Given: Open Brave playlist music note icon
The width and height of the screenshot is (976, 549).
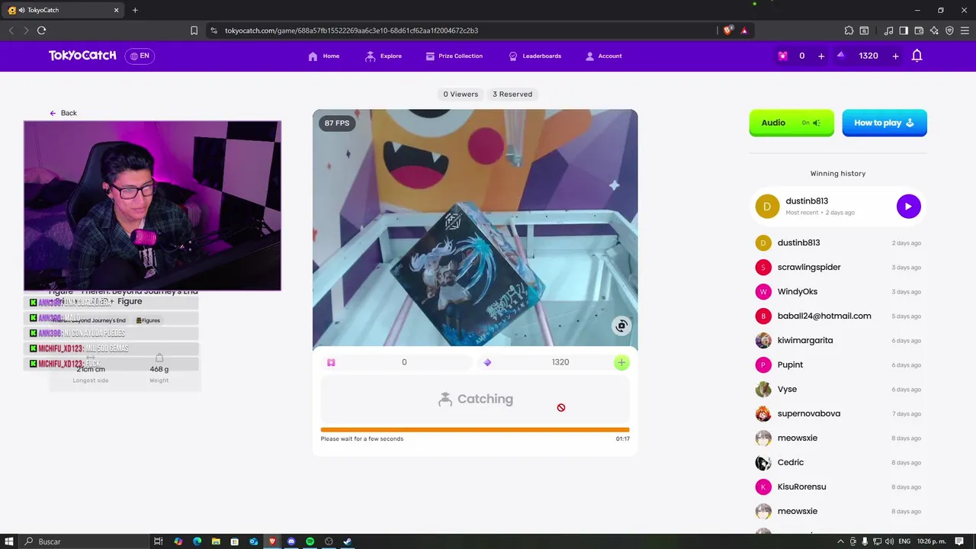Looking at the screenshot, I should tap(888, 30).
